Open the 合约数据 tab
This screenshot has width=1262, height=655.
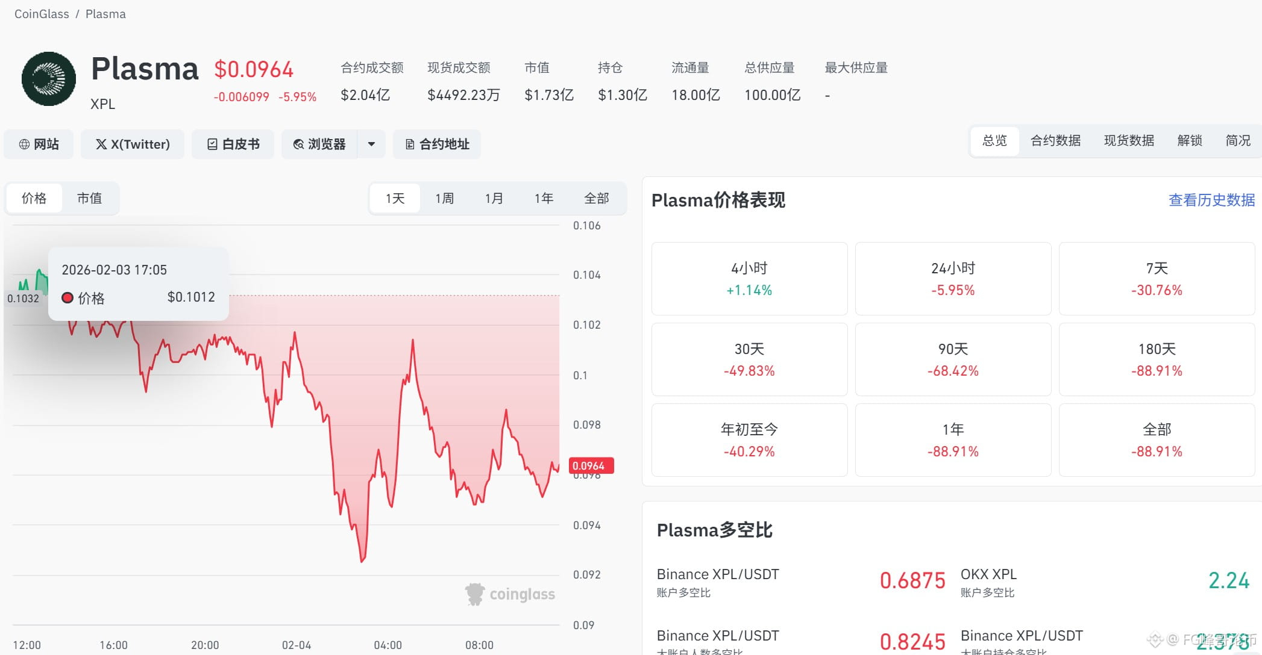coord(1055,141)
